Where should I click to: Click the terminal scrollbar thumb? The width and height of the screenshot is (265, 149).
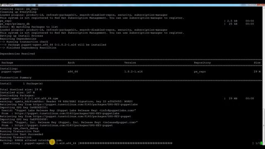(264, 126)
